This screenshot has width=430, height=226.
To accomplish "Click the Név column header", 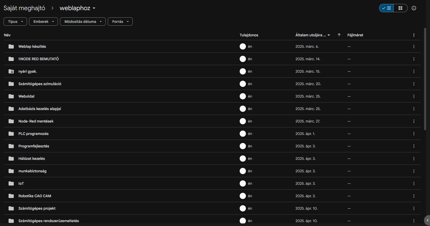I will click(x=7, y=35).
